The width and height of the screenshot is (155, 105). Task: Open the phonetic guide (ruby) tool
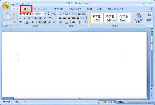[49, 14]
